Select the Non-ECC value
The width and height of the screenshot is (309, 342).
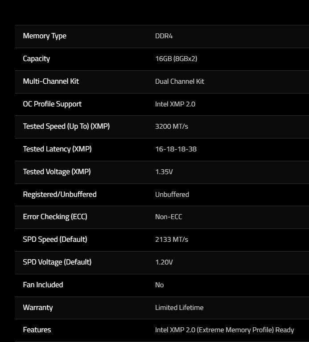pyautogui.click(x=169, y=217)
